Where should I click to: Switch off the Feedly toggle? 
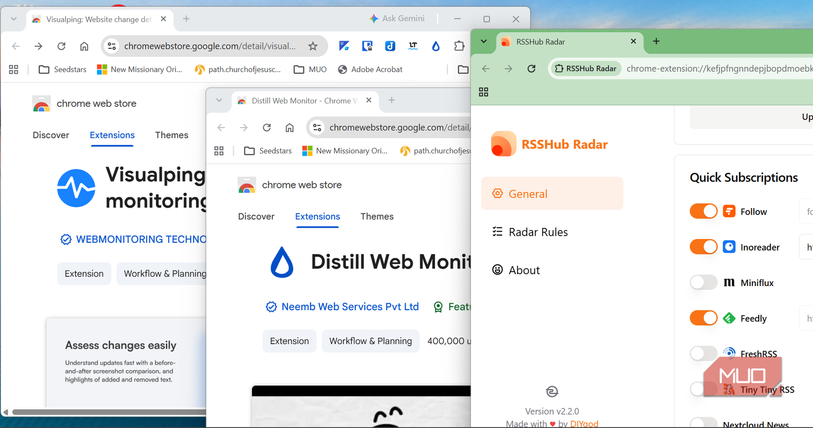coord(704,318)
